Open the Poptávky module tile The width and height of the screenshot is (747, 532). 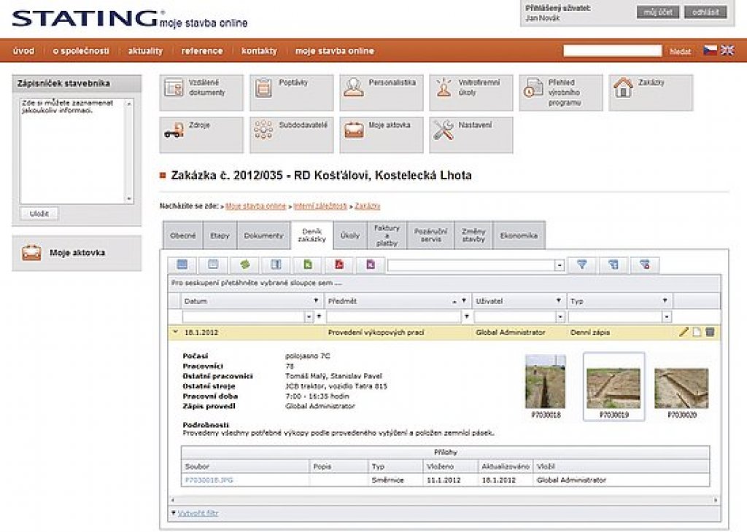click(x=291, y=93)
